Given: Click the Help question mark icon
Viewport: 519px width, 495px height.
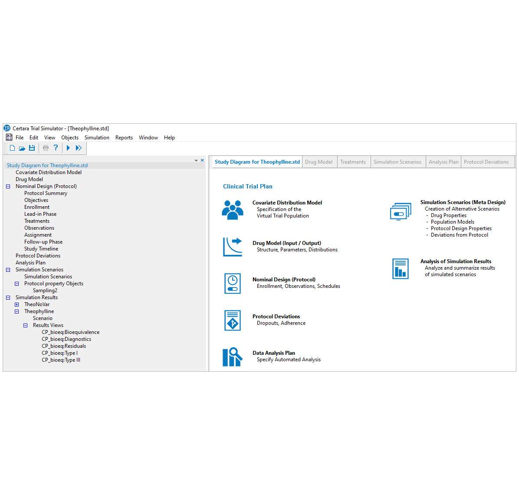Looking at the screenshot, I should pos(56,148).
